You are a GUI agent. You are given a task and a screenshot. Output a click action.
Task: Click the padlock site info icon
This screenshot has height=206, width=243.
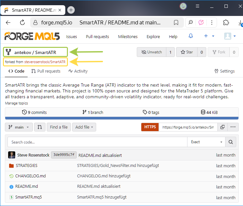click(x=35, y=22)
